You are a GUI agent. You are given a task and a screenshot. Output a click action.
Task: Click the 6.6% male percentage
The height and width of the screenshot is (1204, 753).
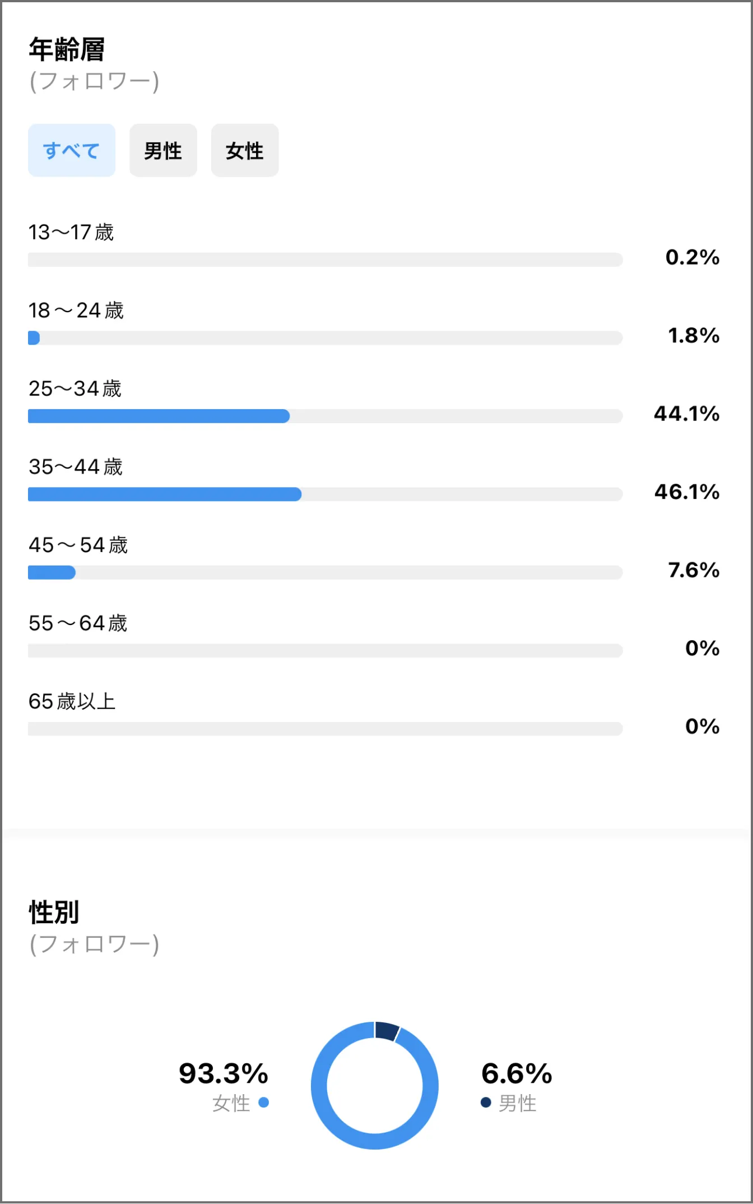pyautogui.click(x=517, y=1073)
